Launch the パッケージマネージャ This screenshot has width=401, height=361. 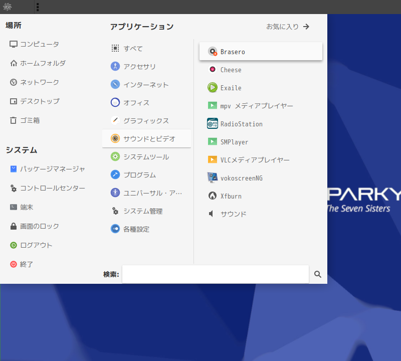(48, 169)
